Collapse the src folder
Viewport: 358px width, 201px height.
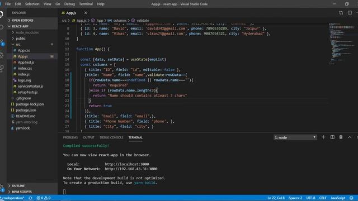[x=18, y=44]
